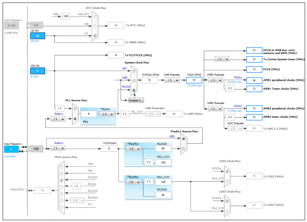This screenshot has width=307, height=222.
Task: Click the Enable CSS button
Action: pos(136,100)
